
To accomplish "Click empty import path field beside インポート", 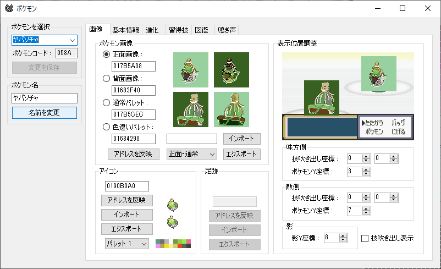I will tap(192, 139).
